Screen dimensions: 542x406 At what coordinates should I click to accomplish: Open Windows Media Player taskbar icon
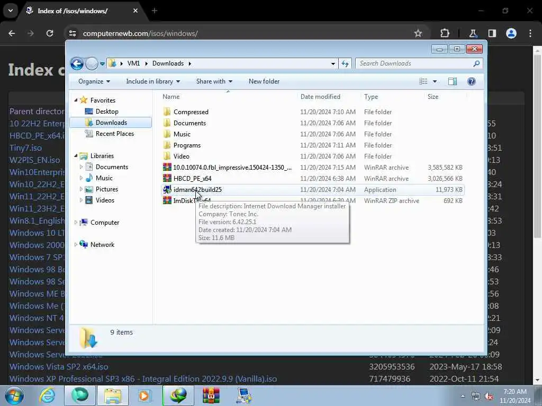click(144, 395)
